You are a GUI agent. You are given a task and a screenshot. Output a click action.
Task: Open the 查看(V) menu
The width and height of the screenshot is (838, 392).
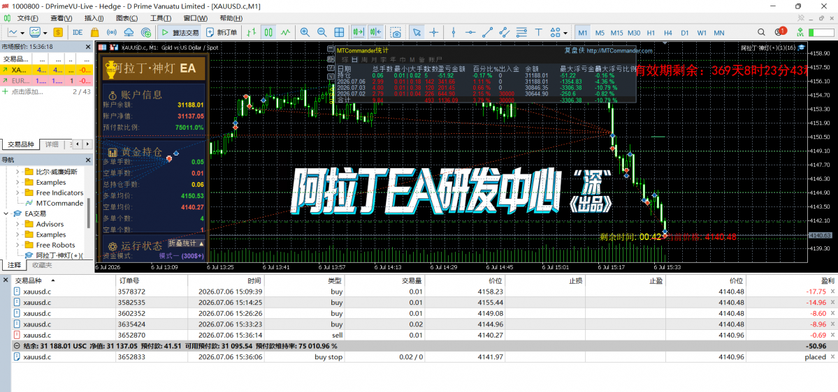tap(61, 18)
